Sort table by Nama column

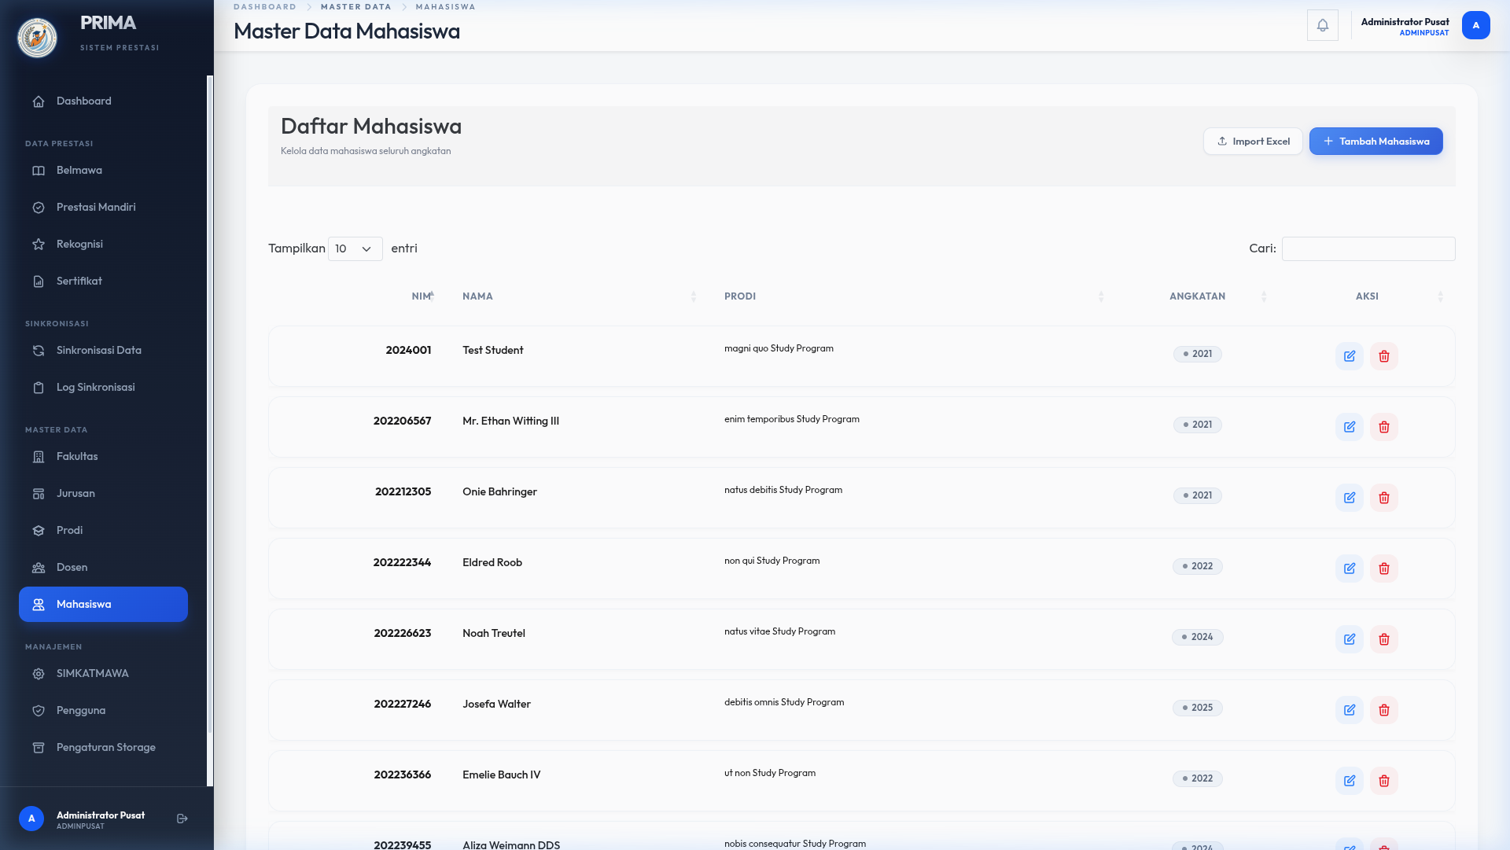coord(477,296)
